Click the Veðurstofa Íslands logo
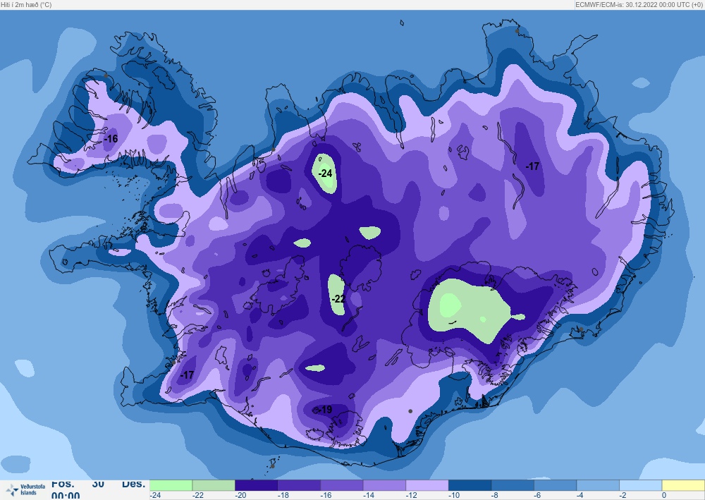 point(26,489)
